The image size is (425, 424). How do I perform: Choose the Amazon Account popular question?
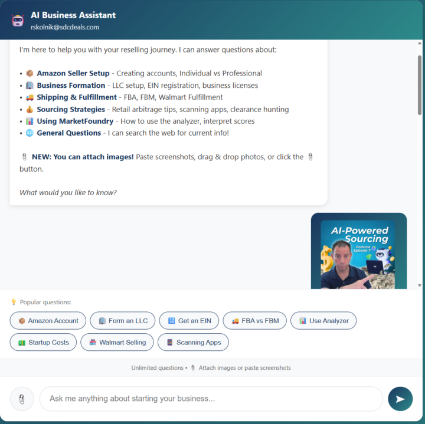(x=48, y=321)
